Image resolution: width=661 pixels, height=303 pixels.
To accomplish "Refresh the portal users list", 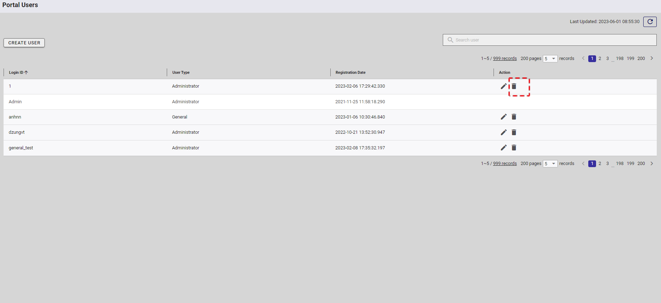I will [x=650, y=22].
